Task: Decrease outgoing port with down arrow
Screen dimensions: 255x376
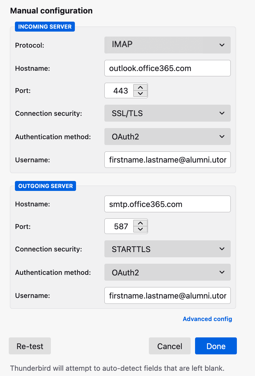Action: pos(140,229)
